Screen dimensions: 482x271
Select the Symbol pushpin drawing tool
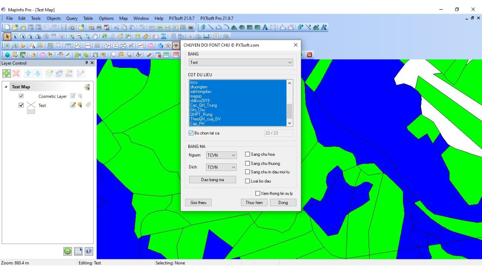[x=203, y=27]
